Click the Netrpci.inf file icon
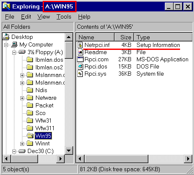194x175 pixels. point(80,45)
